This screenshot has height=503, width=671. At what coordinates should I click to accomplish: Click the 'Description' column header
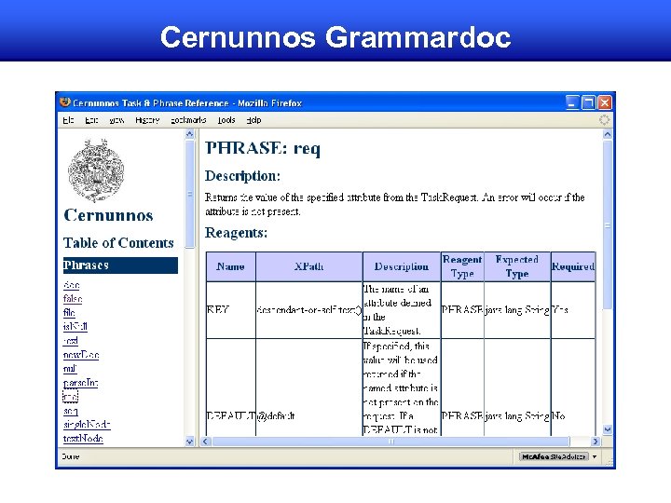tap(402, 266)
